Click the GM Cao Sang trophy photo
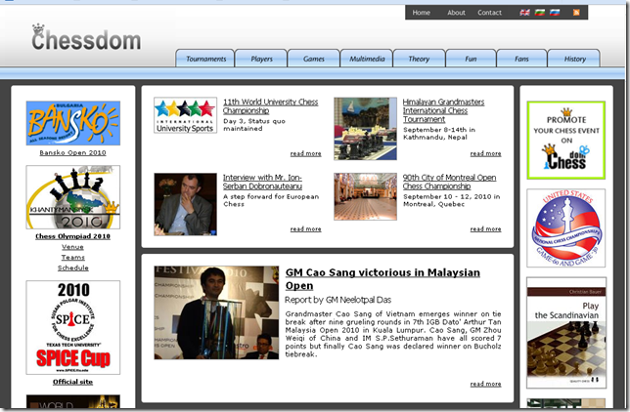Image resolution: width=630 pixels, height=412 pixels. click(216, 312)
